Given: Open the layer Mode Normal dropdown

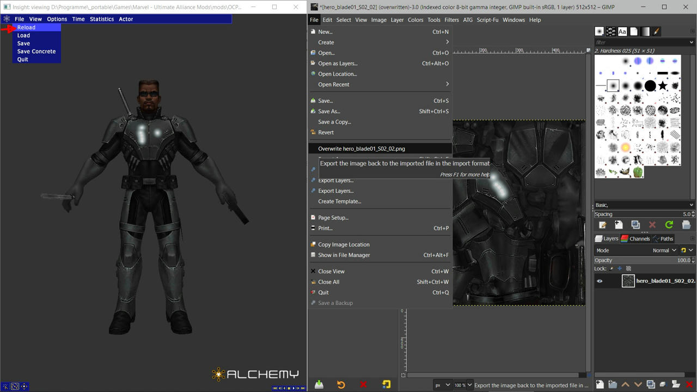Looking at the screenshot, I should coord(665,250).
